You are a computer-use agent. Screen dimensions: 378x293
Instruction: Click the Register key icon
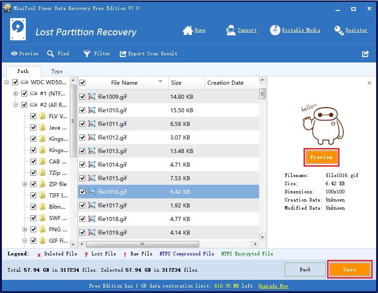click(x=339, y=30)
